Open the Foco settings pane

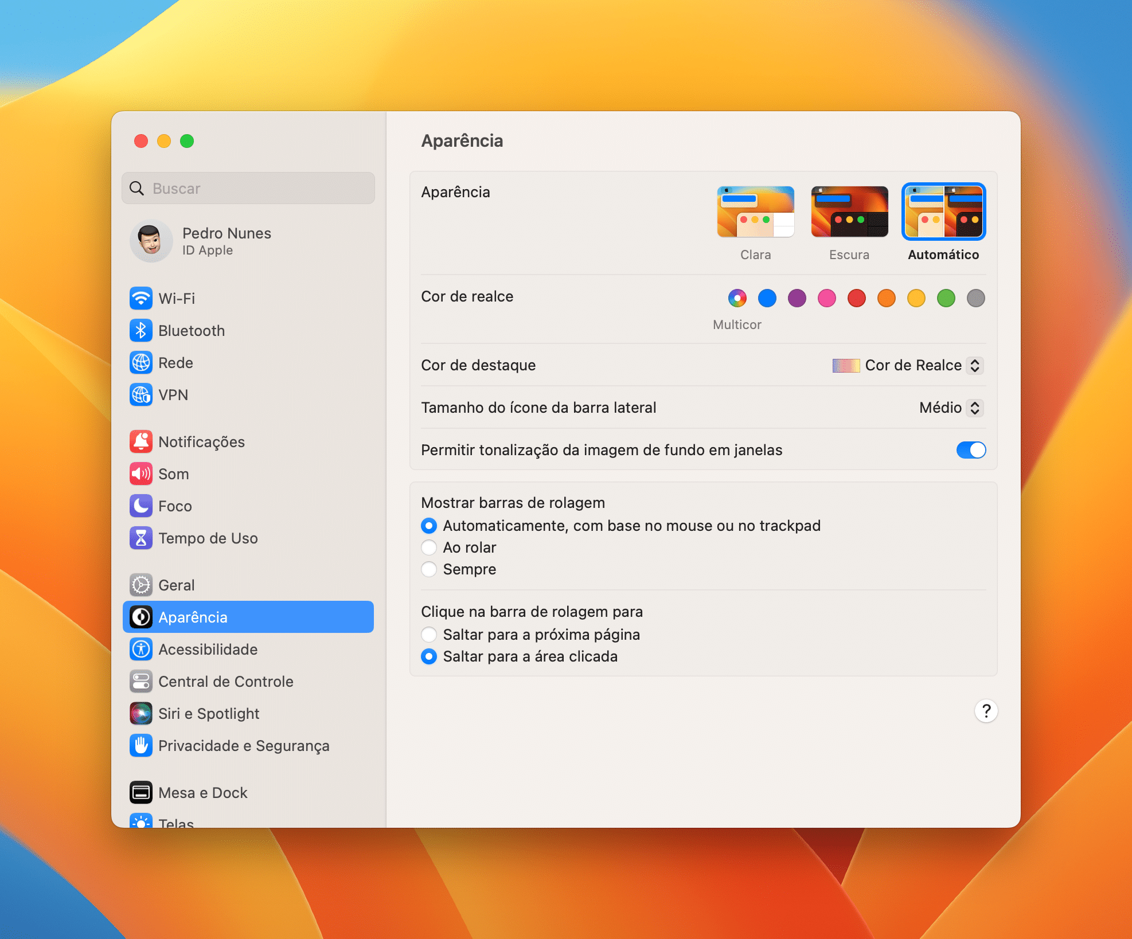click(x=248, y=506)
